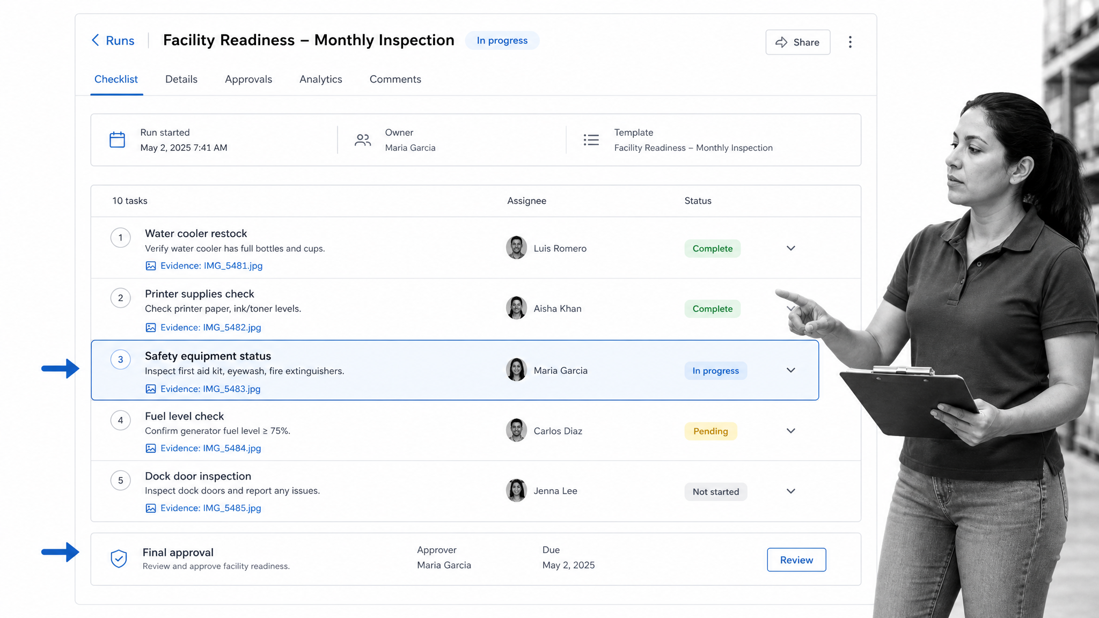Click Carlos Diaz's avatar

click(x=516, y=431)
